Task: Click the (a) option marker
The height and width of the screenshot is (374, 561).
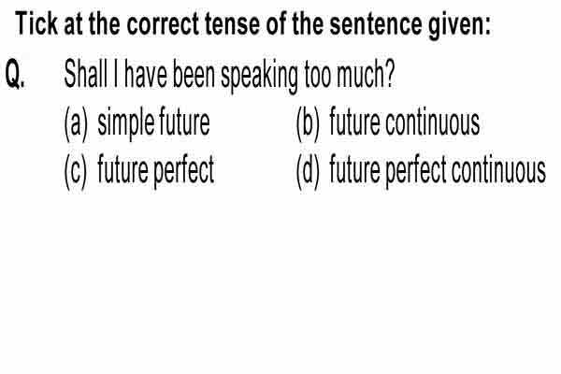Action: click(x=76, y=123)
